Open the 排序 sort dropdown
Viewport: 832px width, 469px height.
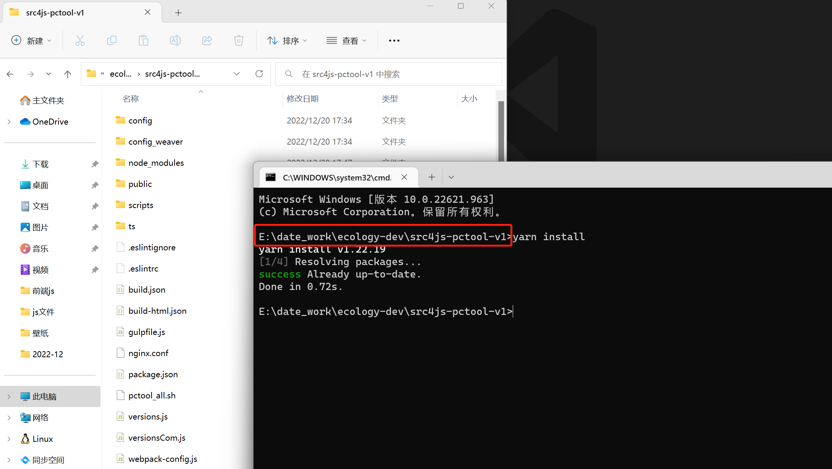288,40
